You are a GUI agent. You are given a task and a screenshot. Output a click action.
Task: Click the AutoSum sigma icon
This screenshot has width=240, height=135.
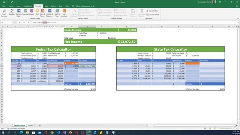click(x=12, y=11)
